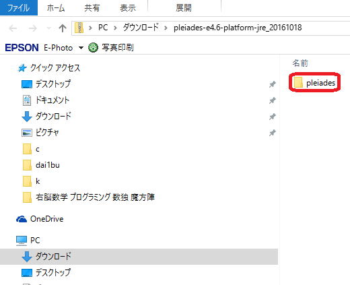Unpin ドキュメント using its pin icon

click(x=272, y=100)
